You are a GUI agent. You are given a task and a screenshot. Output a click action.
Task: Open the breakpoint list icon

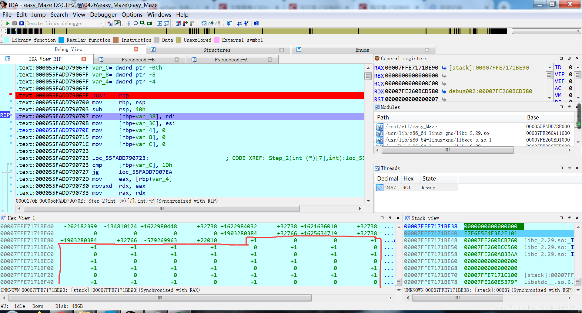(178, 23)
